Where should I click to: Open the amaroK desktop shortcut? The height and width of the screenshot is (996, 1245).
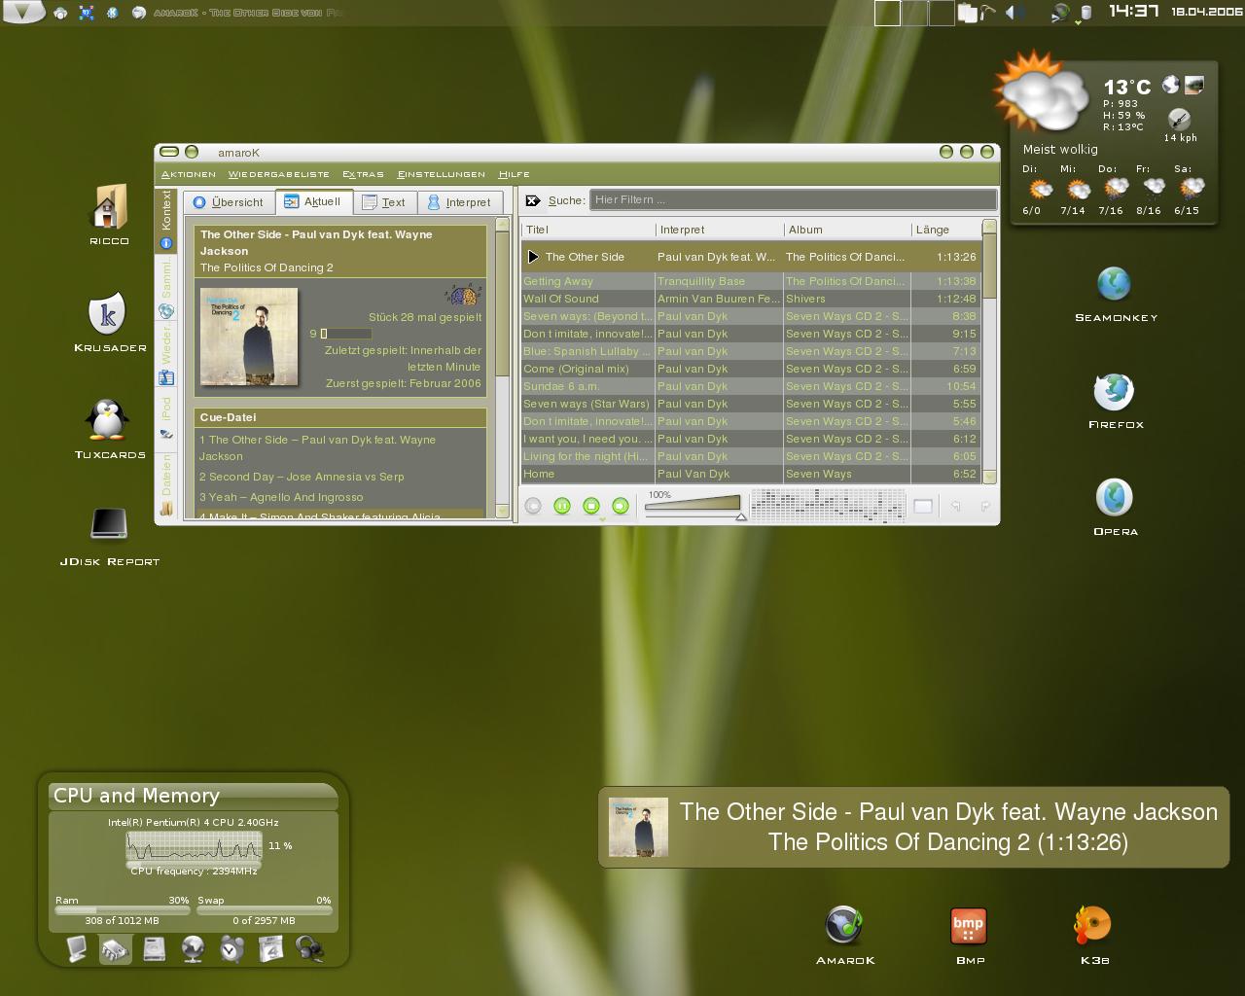point(844,936)
